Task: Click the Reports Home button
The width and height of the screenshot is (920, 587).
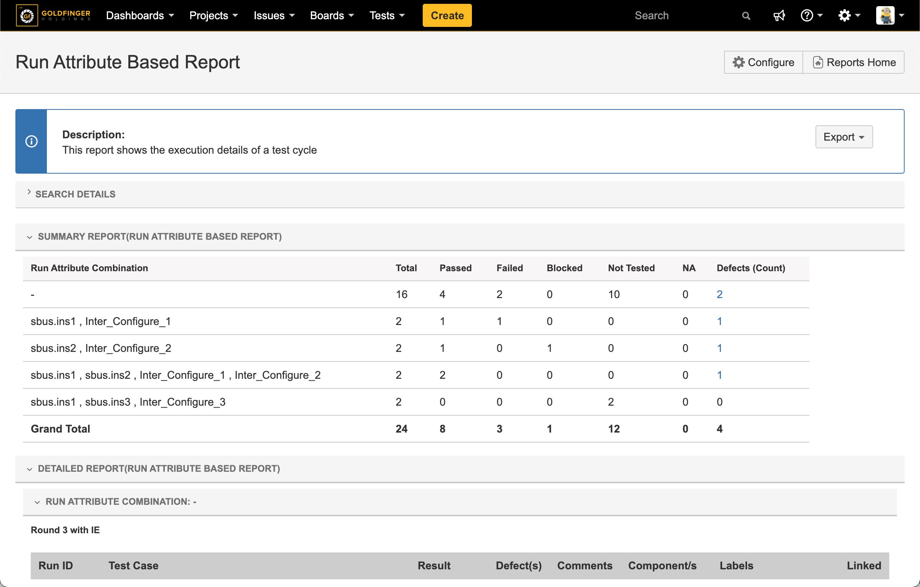Action: [854, 62]
